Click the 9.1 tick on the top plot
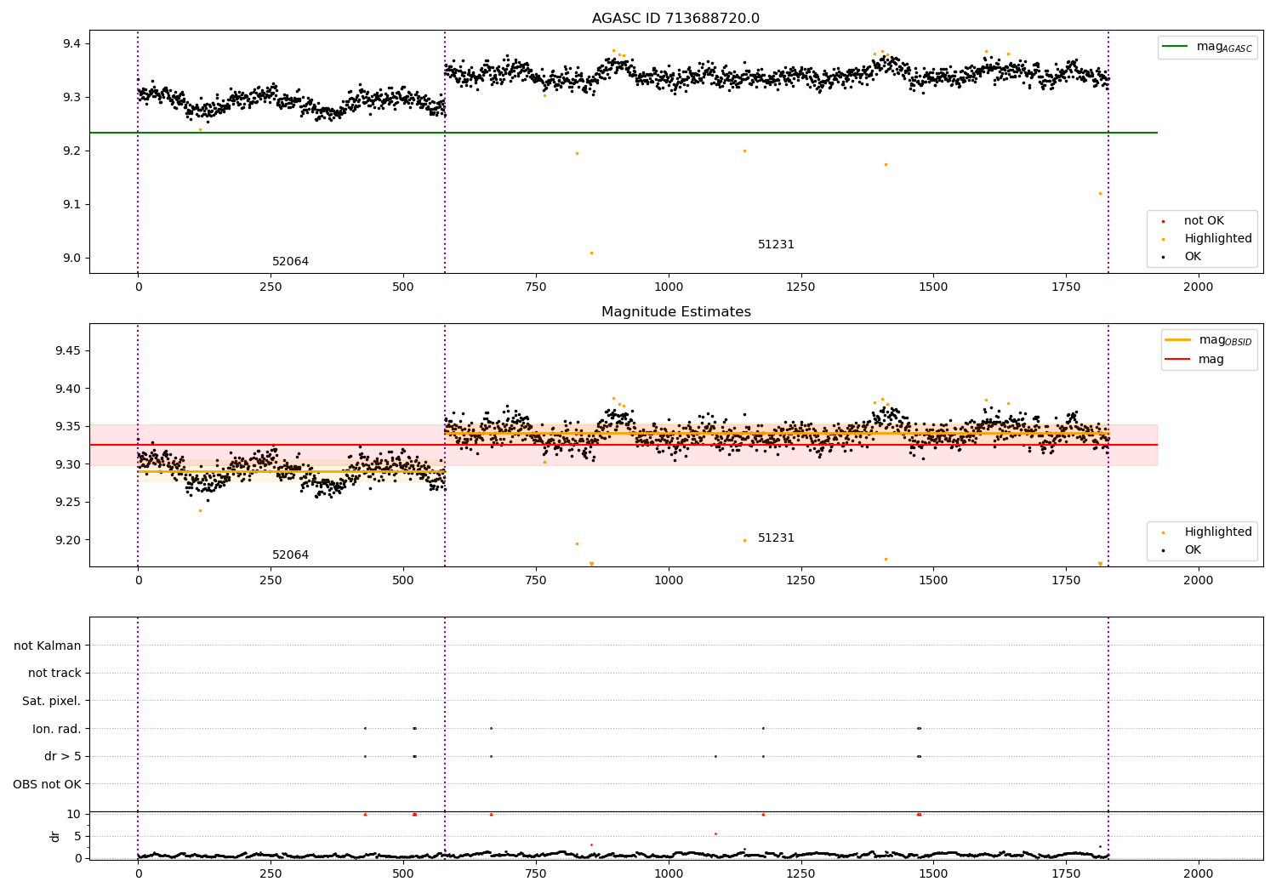This screenshot has height=893, width=1276. [x=71, y=205]
